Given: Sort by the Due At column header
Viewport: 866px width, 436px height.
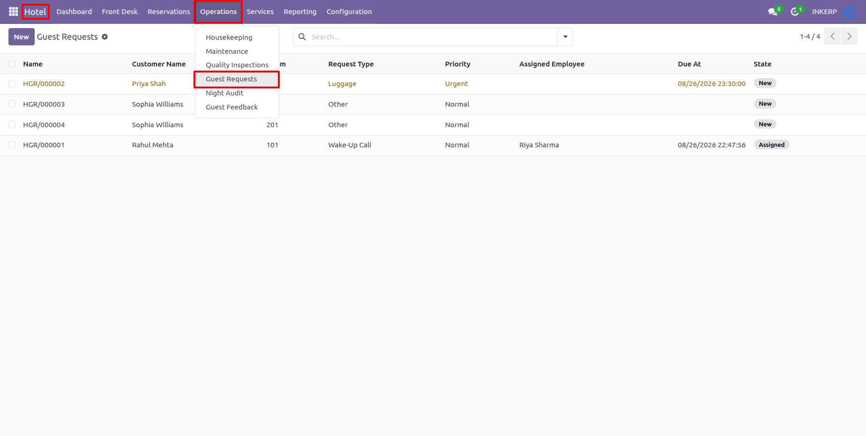Looking at the screenshot, I should pyautogui.click(x=689, y=64).
